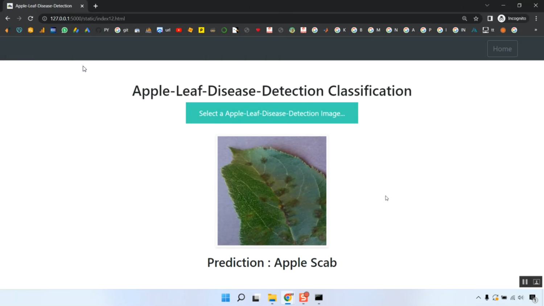
Task: Open the Google Ads bookmark
Action: click(x=87, y=30)
